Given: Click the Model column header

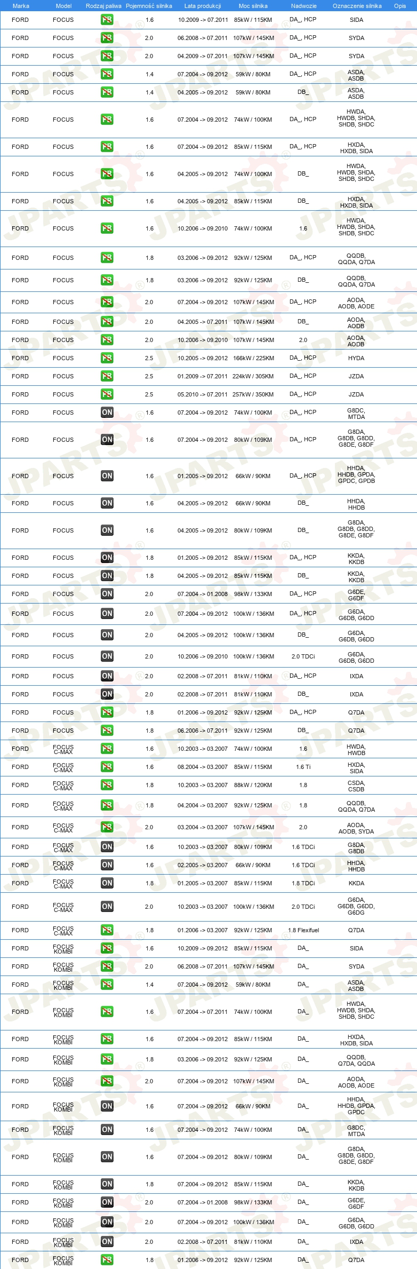Looking at the screenshot, I should point(64,6).
